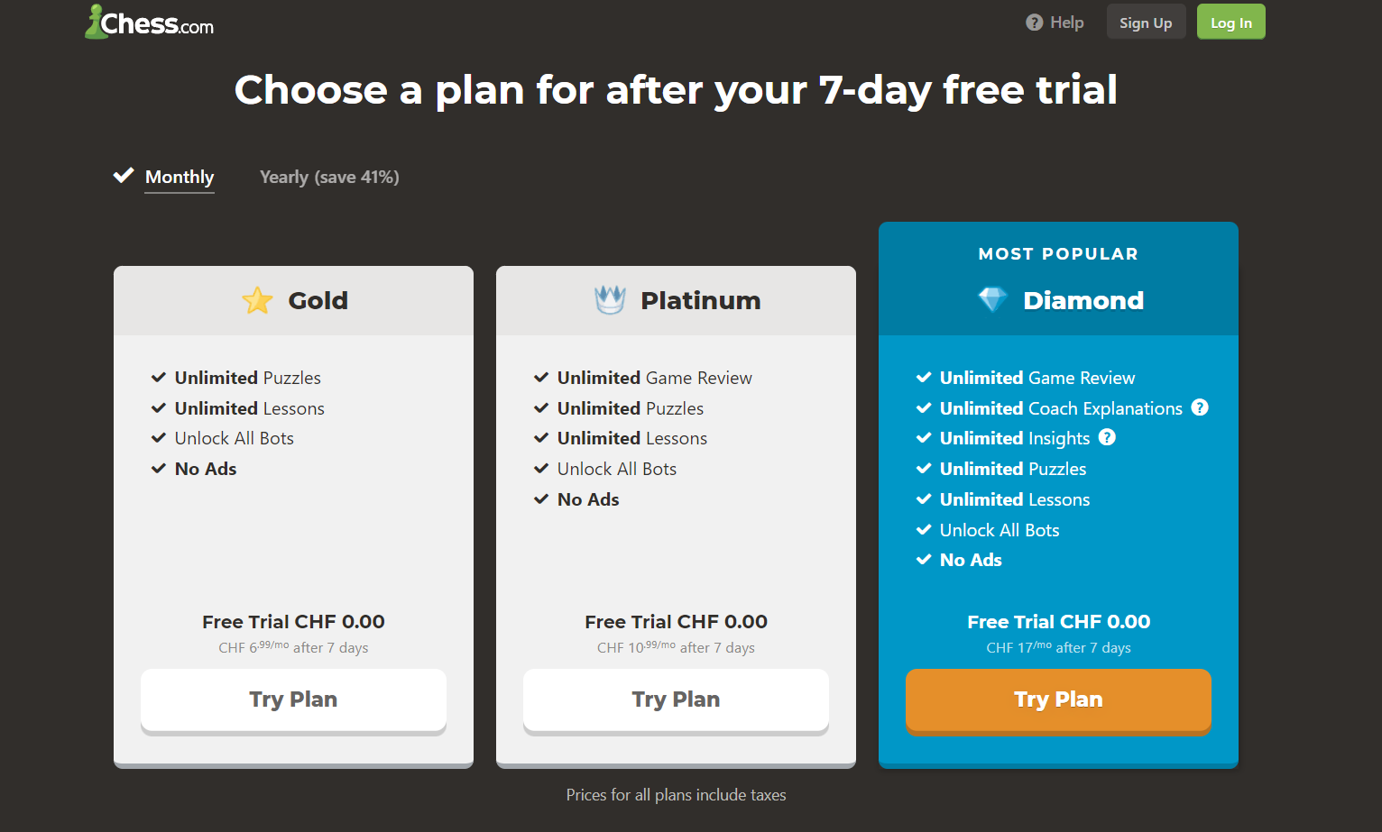Open tooltip for Unlimited Coach Explanations

click(x=1201, y=407)
